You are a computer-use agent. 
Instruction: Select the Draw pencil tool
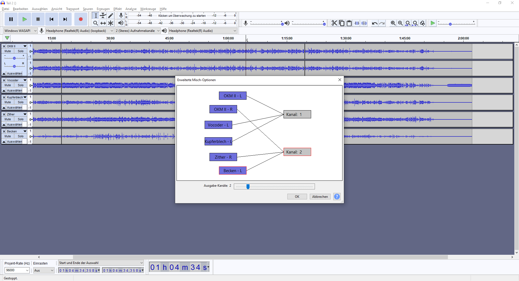coord(111,16)
